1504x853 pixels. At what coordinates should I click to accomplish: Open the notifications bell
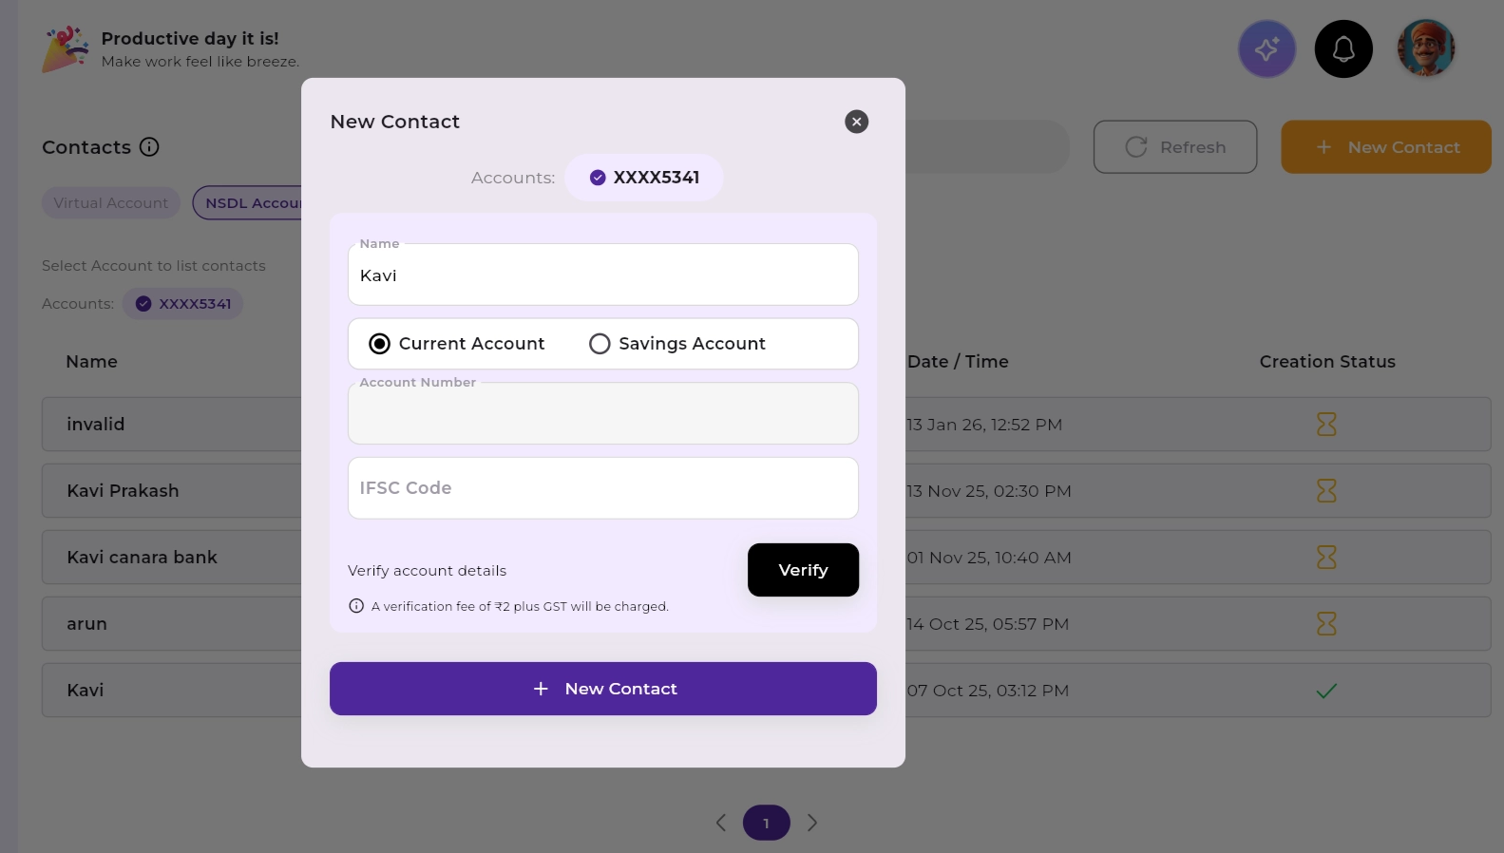pos(1343,49)
